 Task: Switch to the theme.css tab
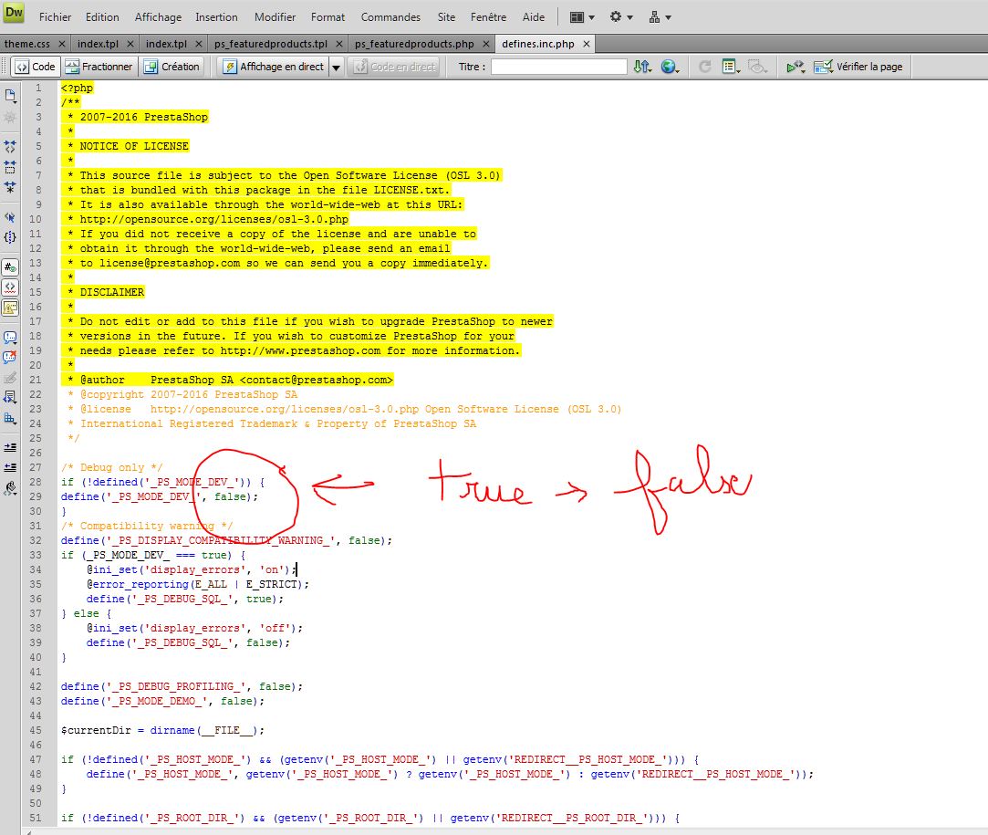point(27,44)
